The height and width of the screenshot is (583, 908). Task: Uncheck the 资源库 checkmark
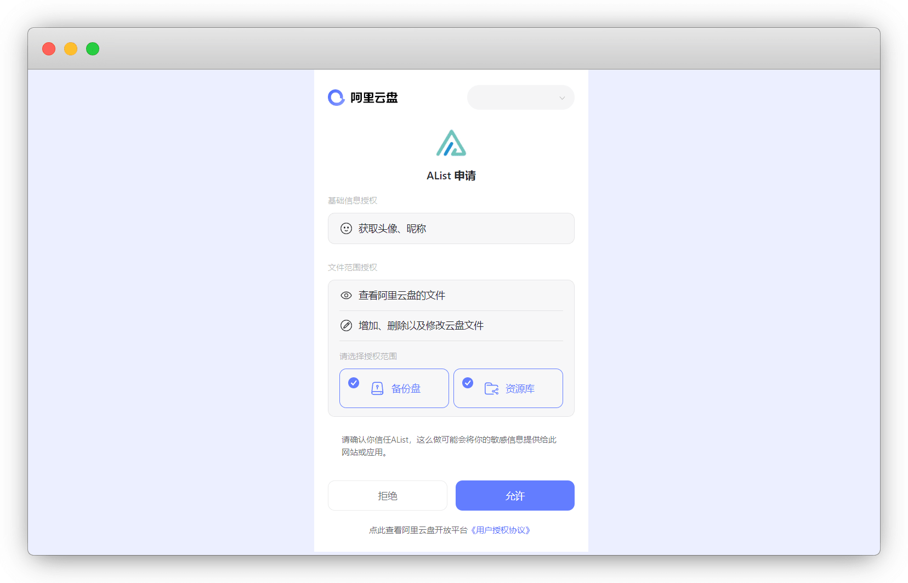pyautogui.click(x=468, y=383)
